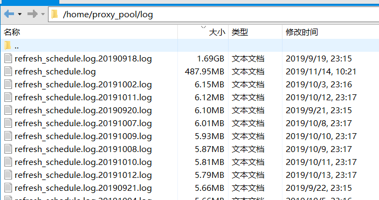Click the date 2019/10/9, 23:17
Viewport: 379px width, 200px height.
(x=319, y=149)
